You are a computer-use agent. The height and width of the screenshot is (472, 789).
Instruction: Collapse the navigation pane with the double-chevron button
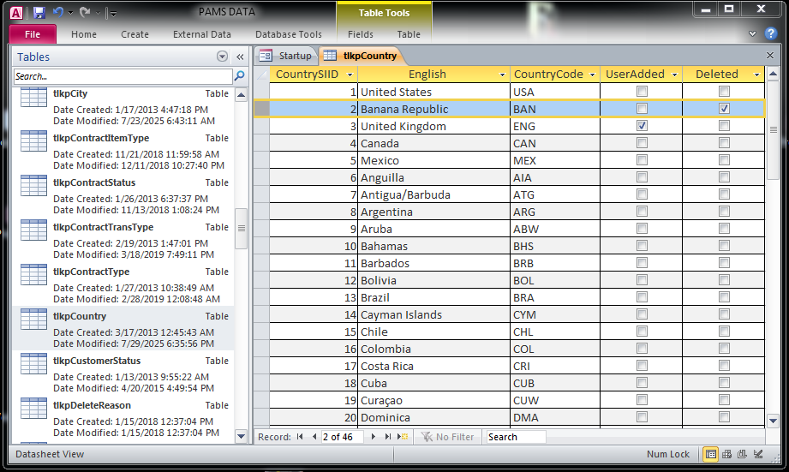coord(240,57)
